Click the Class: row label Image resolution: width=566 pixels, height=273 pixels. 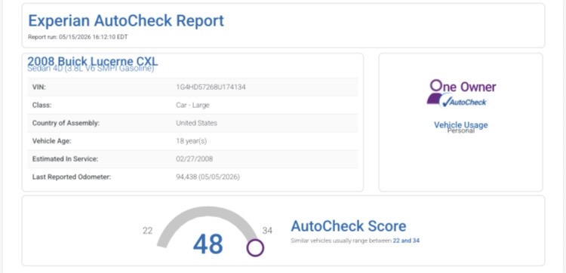point(42,105)
